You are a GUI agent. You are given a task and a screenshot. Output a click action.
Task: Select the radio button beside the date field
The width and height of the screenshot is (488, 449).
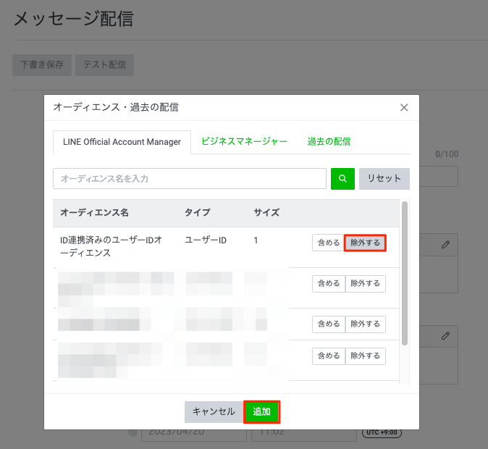(x=133, y=433)
